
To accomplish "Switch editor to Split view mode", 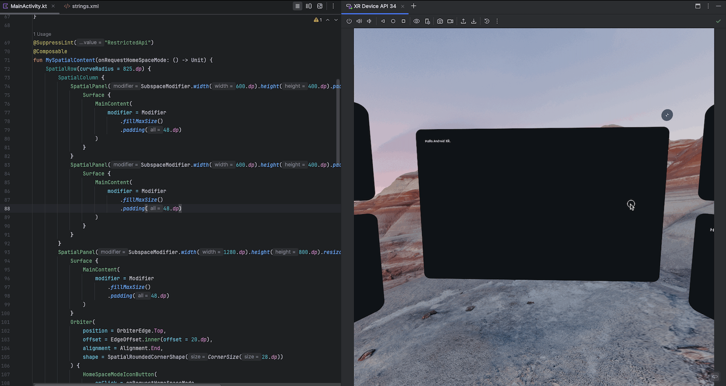I will click(309, 6).
